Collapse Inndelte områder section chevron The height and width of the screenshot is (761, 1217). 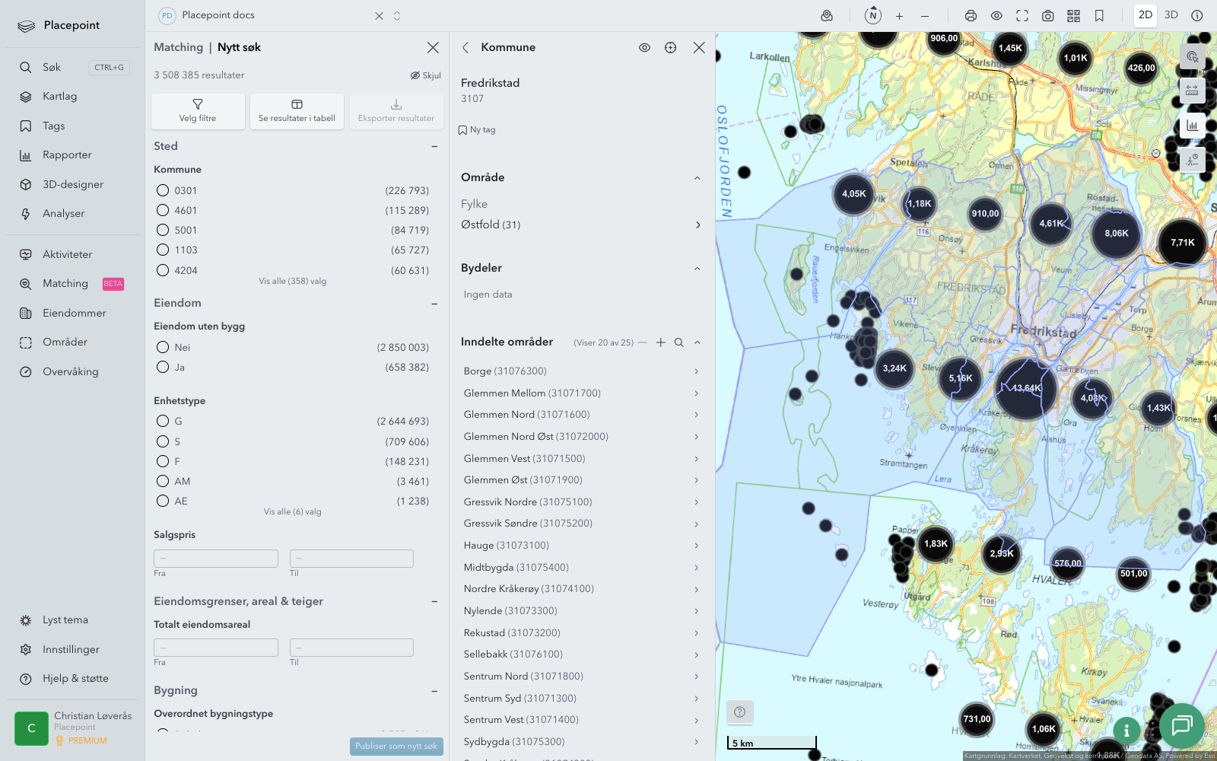pos(697,342)
